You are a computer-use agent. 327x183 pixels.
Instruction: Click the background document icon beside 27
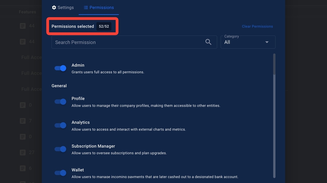tap(23, 153)
